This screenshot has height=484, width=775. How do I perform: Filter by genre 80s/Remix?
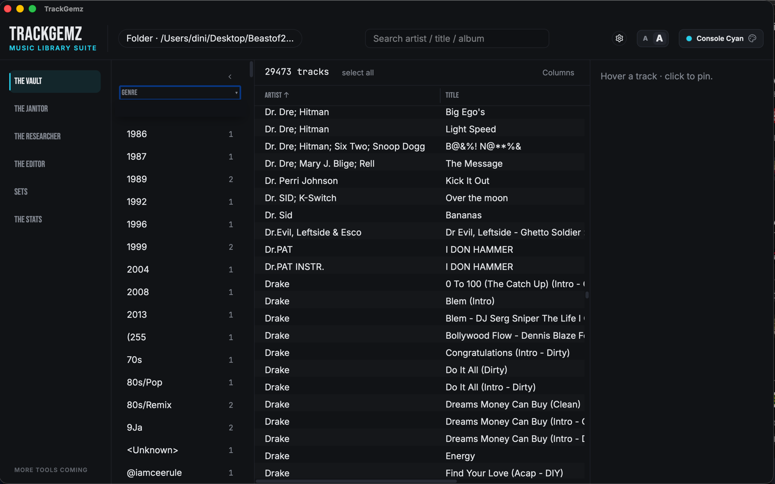point(180,405)
